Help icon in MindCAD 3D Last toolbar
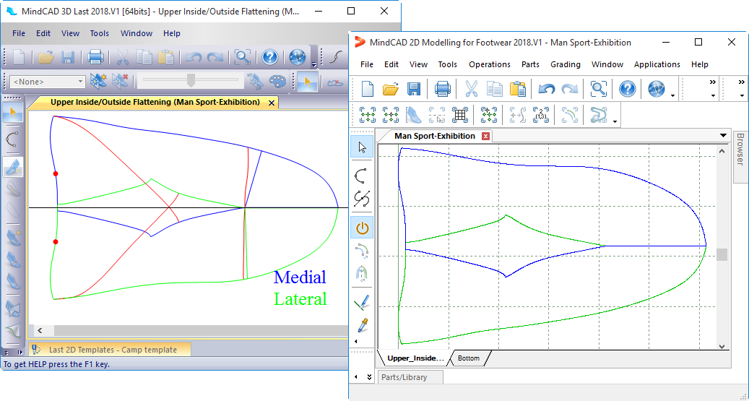The height and width of the screenshot is (401, 749). tap(270, 58)
